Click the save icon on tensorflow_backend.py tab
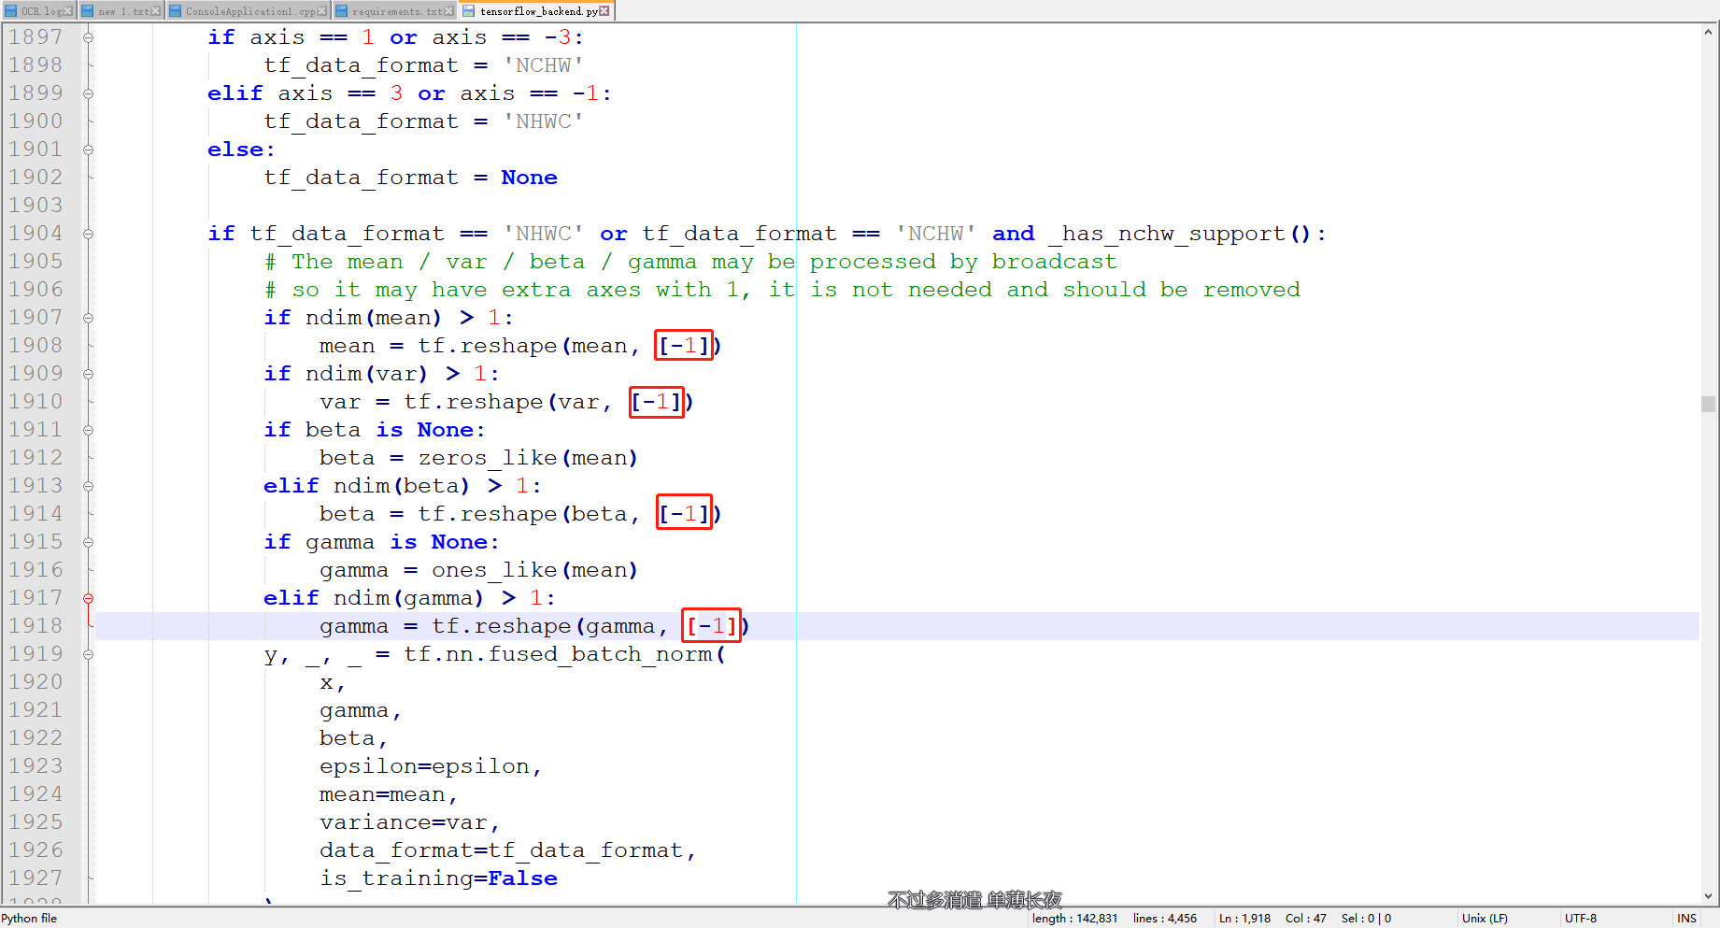1720x928 pixels. 469,11
